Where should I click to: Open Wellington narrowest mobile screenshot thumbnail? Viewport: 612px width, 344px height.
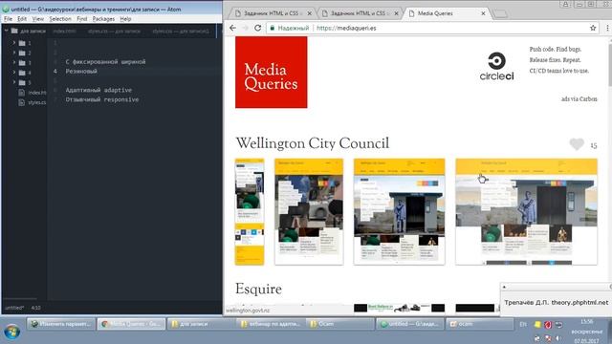pyautogui.click(x=250, y=212)
